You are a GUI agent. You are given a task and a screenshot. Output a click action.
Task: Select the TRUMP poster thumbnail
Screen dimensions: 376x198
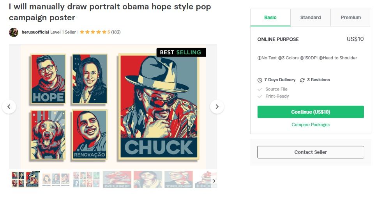(x=178, y=180)
